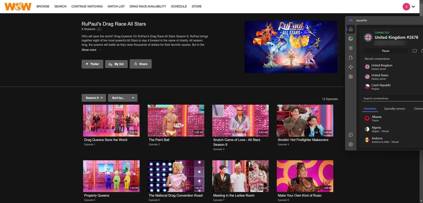
Task: Click the NordVPN reconnect refresh icon
Action: pyautogui.click(x=422, y=51)
